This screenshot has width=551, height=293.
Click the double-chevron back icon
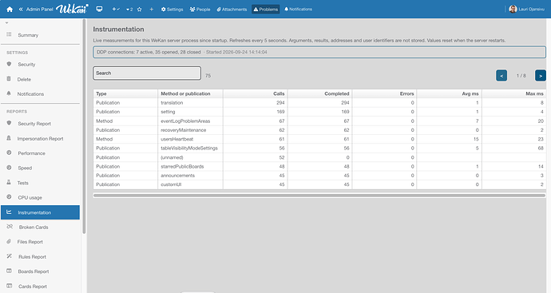pos(21,9)
